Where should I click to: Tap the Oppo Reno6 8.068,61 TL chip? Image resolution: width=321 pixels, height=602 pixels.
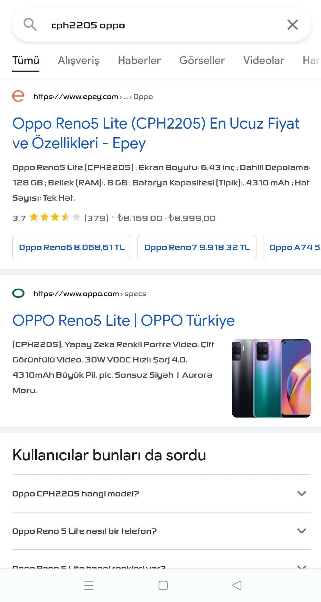(72, 247)
